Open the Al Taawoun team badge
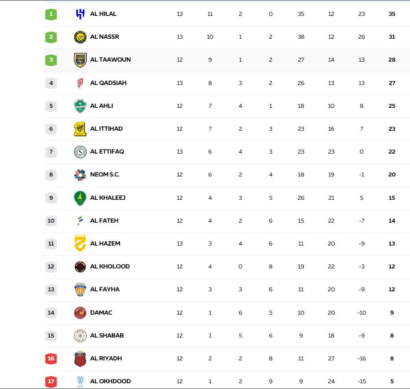This screenshot has height=389, width=410. click(x=80, y=60)
